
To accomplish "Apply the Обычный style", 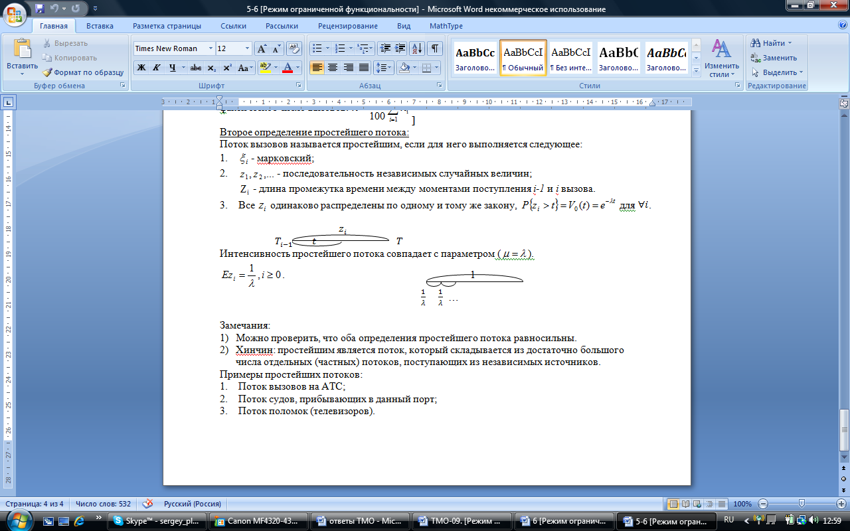I will point(523,58).
